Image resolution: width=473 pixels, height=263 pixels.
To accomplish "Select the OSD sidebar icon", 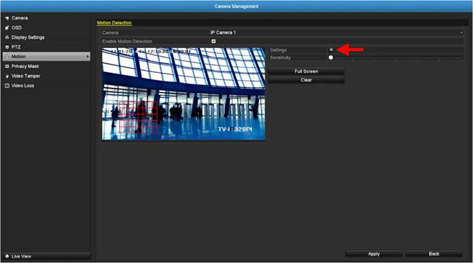I will pos(7,28).
